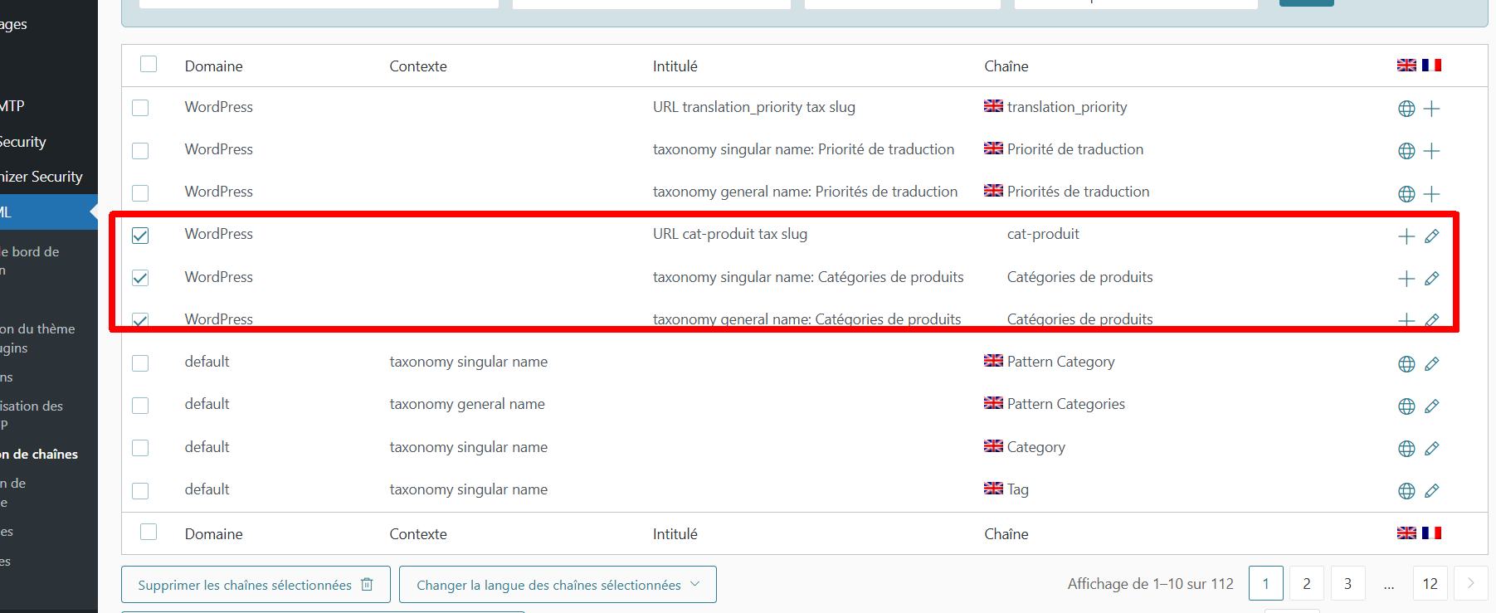
Task: Click globe icon for translation_priority row
Action: point(1406,109)
